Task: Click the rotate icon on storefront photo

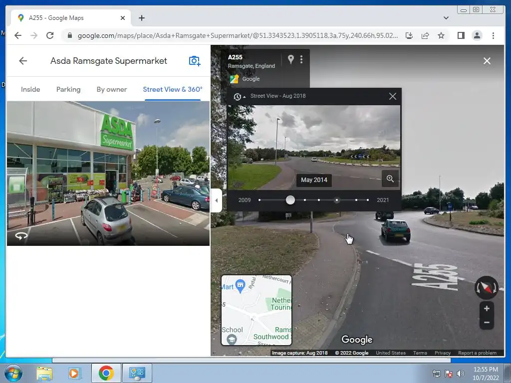Action: tap(21, 236)
